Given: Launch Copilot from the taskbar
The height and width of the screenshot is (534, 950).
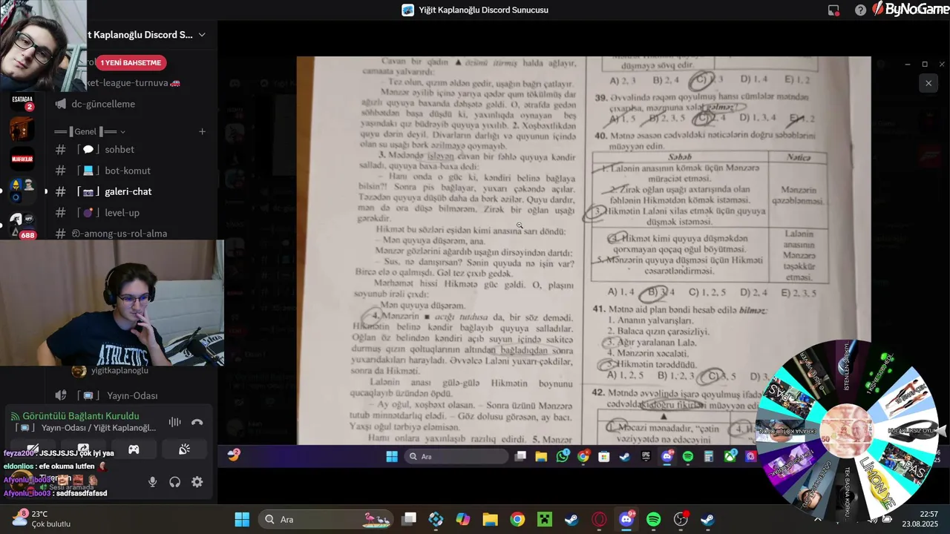Looking at the screenshot, I should pos(463,519).
